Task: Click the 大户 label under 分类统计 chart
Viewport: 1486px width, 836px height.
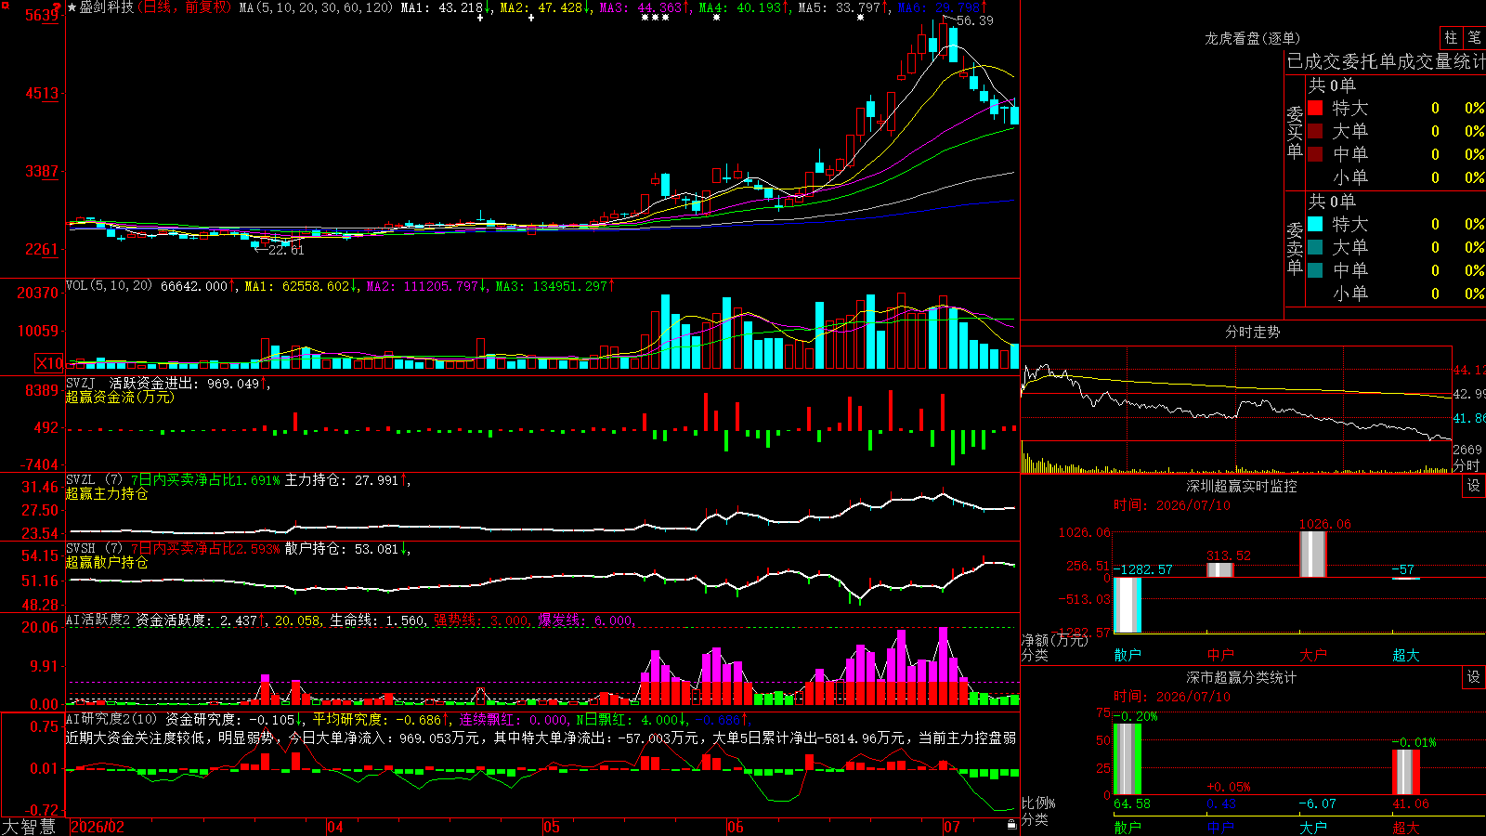Action: [x=1312, y=827]
